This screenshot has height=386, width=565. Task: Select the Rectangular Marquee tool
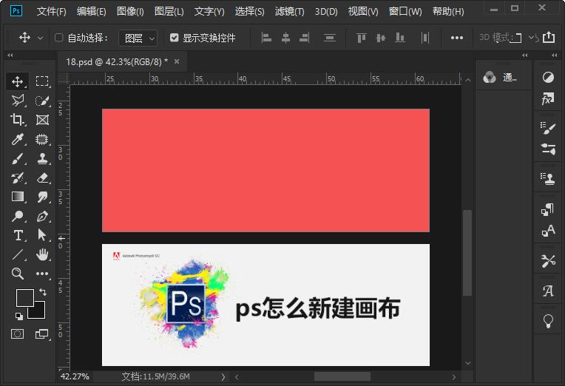tap(42, 81)
